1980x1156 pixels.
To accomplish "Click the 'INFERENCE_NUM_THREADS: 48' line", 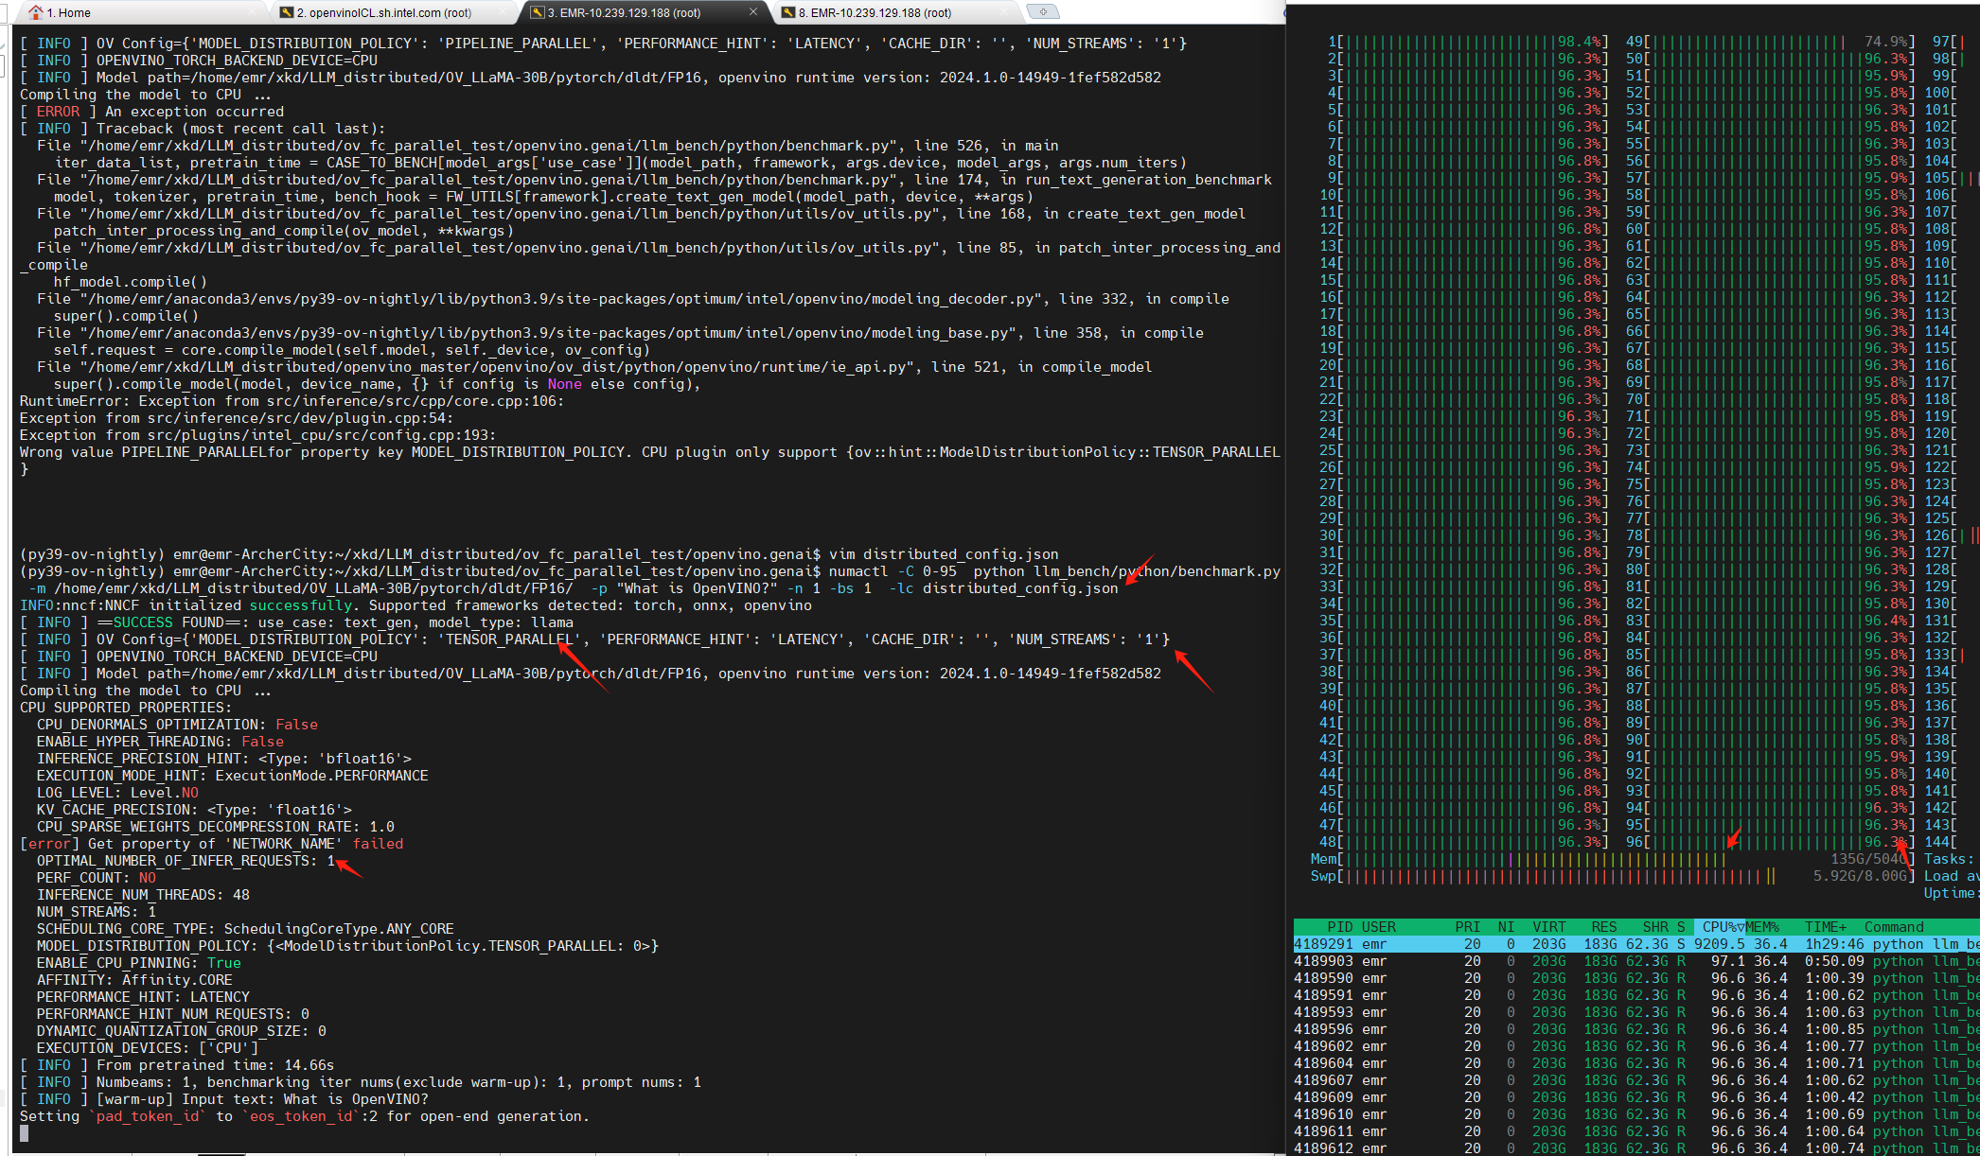I will (143, 895).
